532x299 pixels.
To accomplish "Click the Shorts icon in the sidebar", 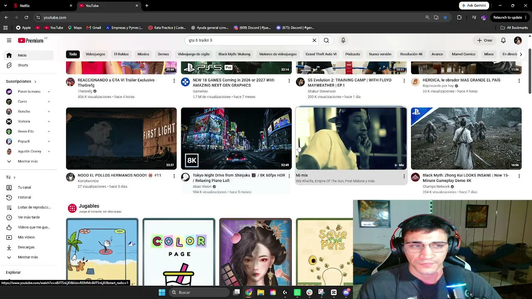I will click(x=9, y=65).
